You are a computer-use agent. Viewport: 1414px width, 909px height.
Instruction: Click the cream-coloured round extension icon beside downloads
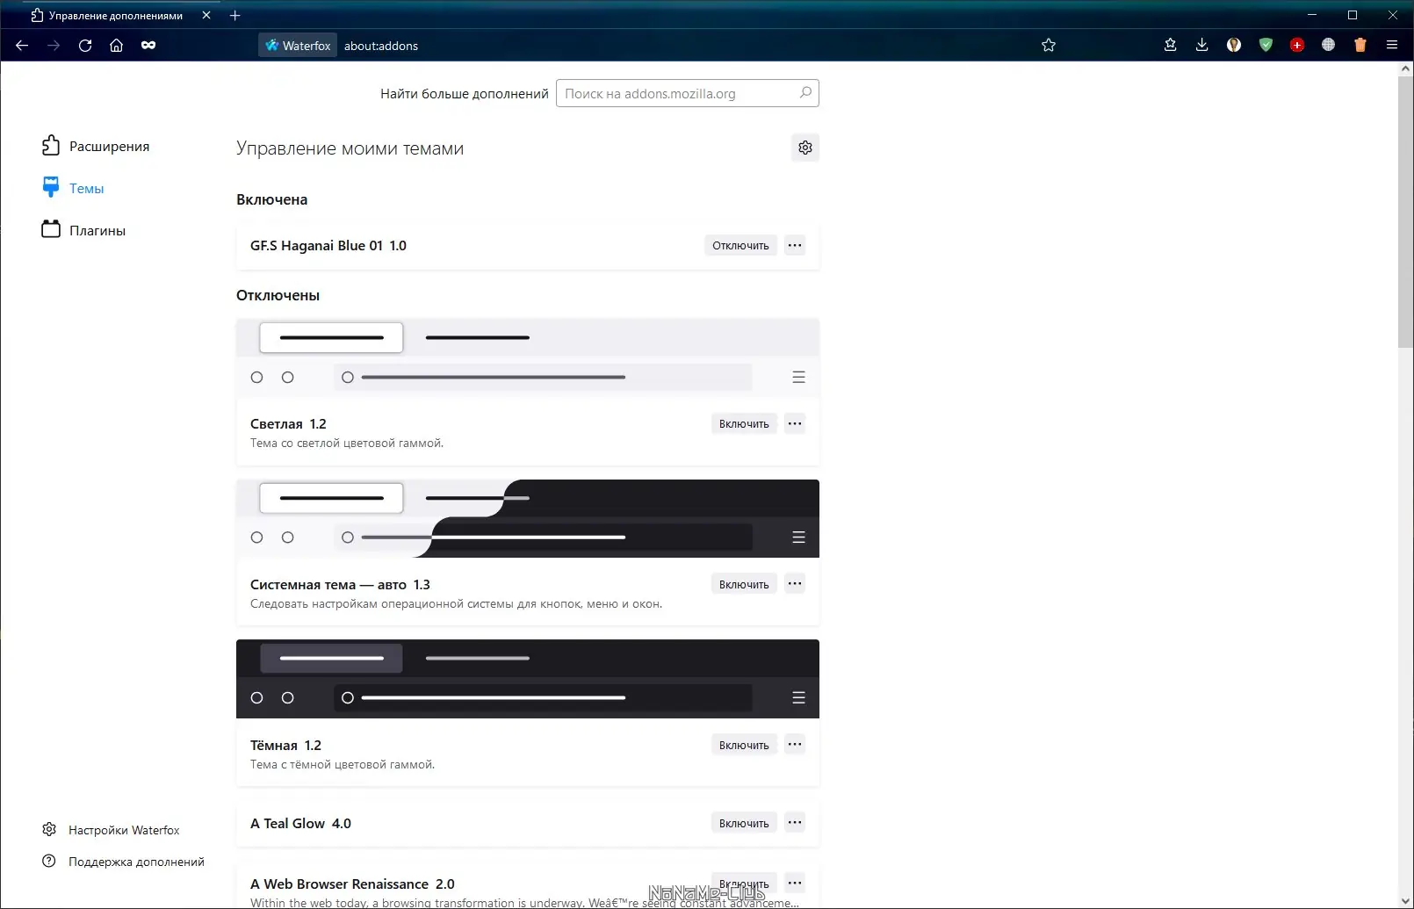pyautogui.click(x=1234, y=46)
